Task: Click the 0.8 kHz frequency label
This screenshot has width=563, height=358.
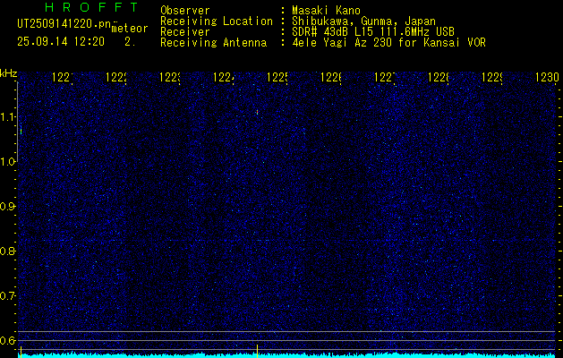Action: click(7, 251)
